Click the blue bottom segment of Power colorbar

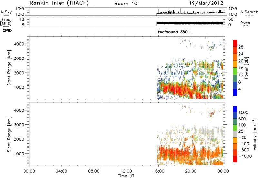[x=235, y=92]
